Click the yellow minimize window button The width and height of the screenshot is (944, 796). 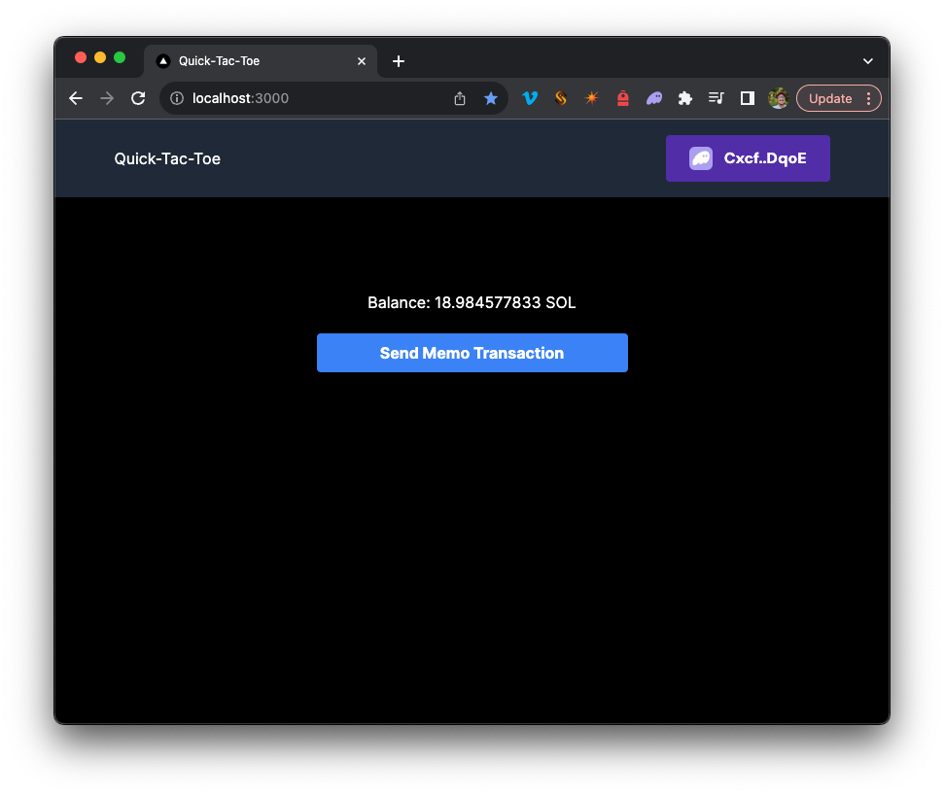click(x=100, y=57)
